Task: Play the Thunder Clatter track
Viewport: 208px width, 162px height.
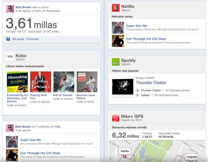Action: pos(137,90)
